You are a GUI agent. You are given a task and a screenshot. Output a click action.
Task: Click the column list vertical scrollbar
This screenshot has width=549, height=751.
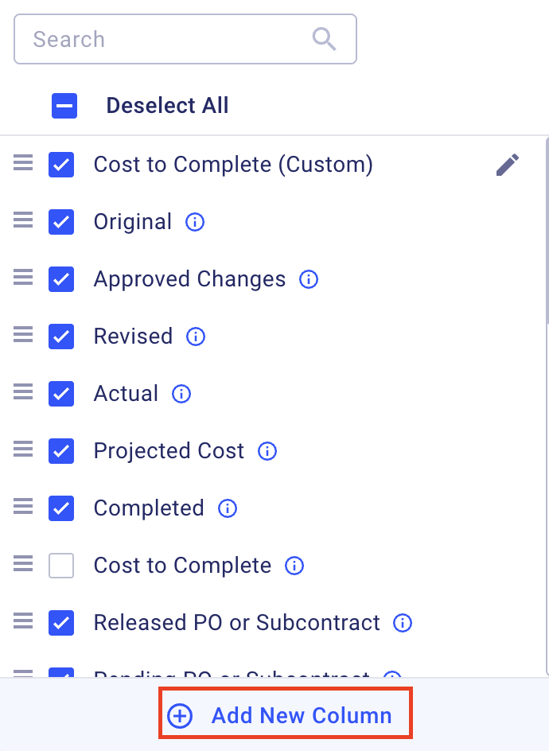point(546,231)
